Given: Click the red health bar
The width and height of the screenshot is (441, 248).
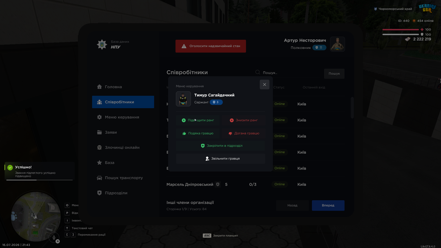Looking at the screenshot, I should (401, 30).
